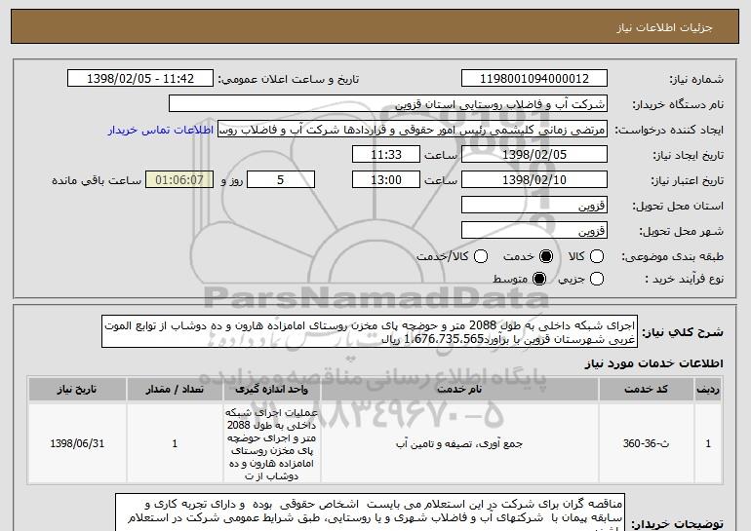Click the نوع فرآیند خرید label
This screenshot has width=751, height=531.
point(684,279)
